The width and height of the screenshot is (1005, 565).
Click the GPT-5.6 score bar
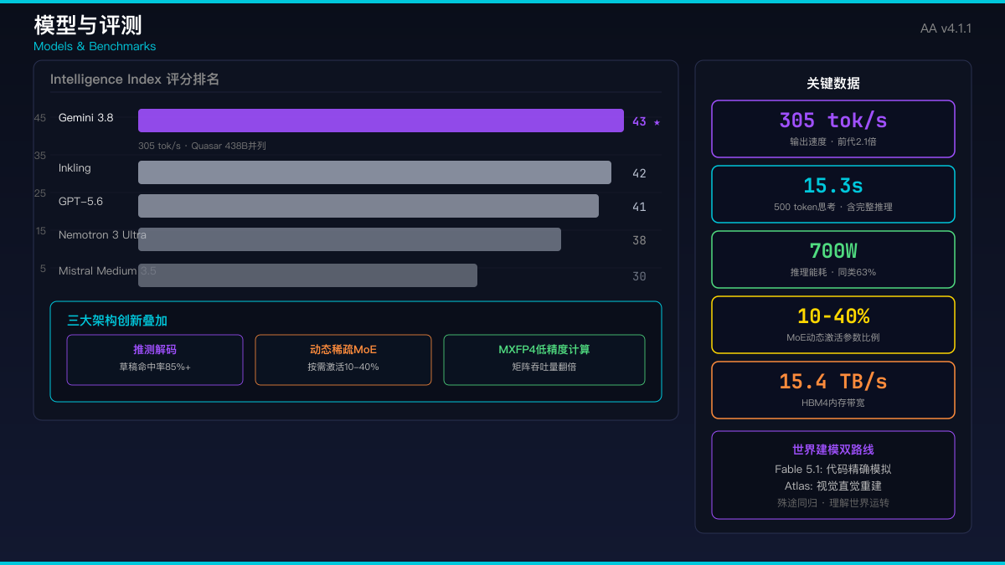tap(368, 206)
